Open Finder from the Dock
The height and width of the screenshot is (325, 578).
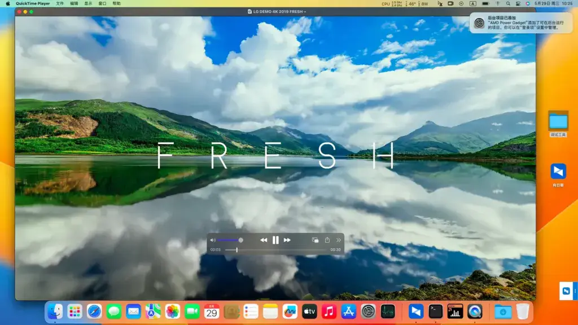pos(55,311)
